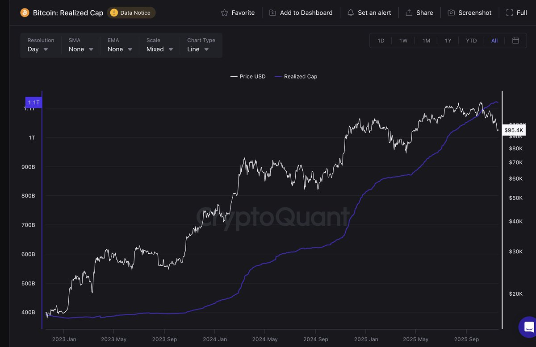Click the orange Bitcoin logo icon
536x347 pixels.
(25, 12)
